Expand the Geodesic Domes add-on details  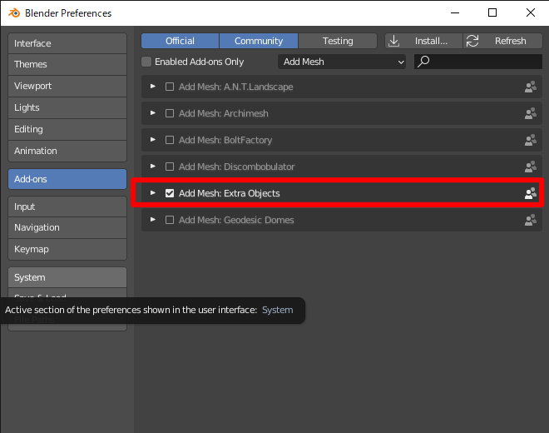(153, 220)
